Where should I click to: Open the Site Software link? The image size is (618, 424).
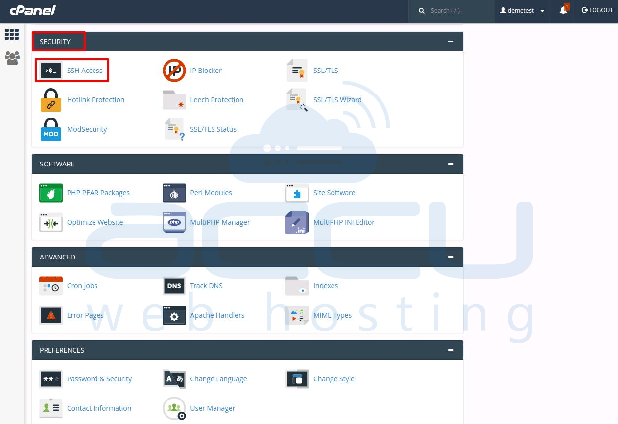334,193
